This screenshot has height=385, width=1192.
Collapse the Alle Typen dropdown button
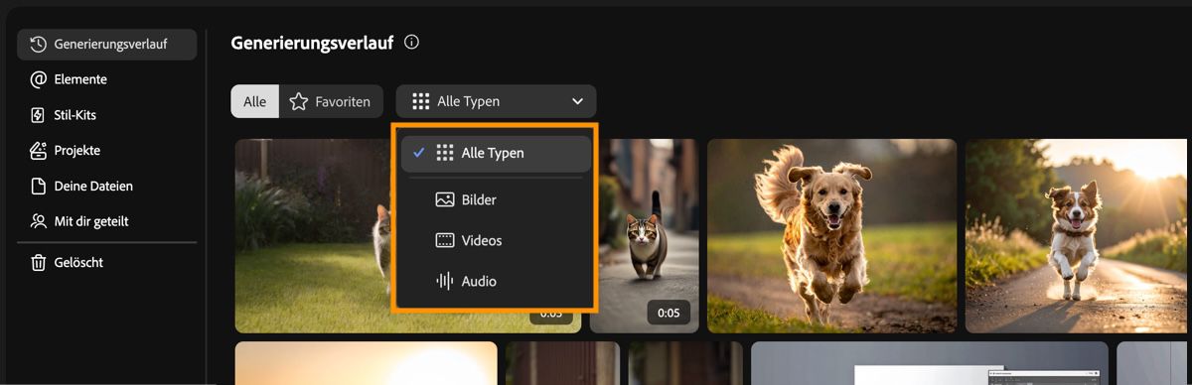coord(496,101)
